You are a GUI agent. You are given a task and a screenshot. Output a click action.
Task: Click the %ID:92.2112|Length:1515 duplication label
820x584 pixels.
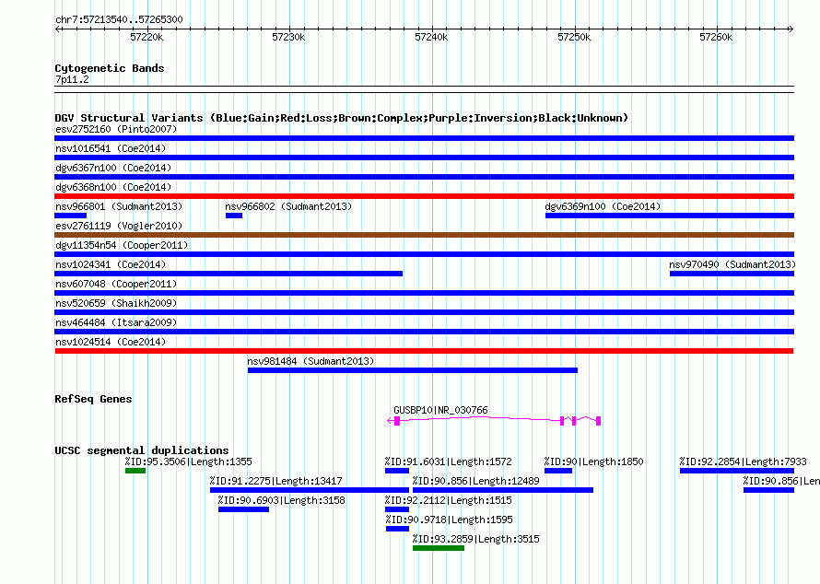point(448,500)
